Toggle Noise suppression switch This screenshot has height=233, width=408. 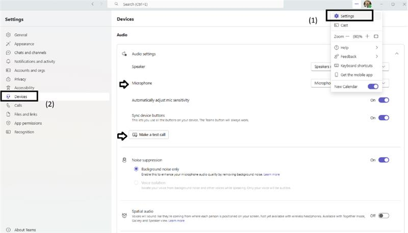[384, 160]
